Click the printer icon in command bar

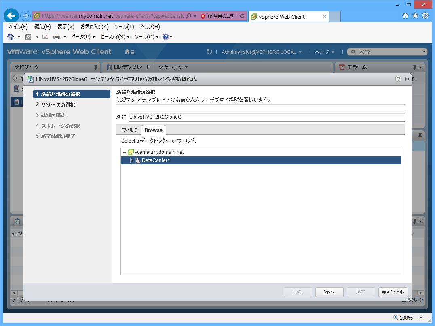(x=57, y=37)
